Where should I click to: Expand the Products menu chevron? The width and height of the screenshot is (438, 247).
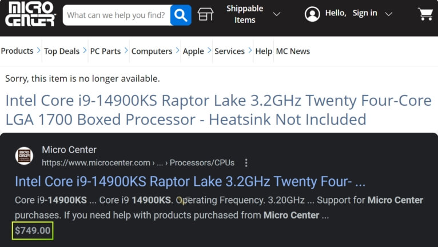(38, 51)
